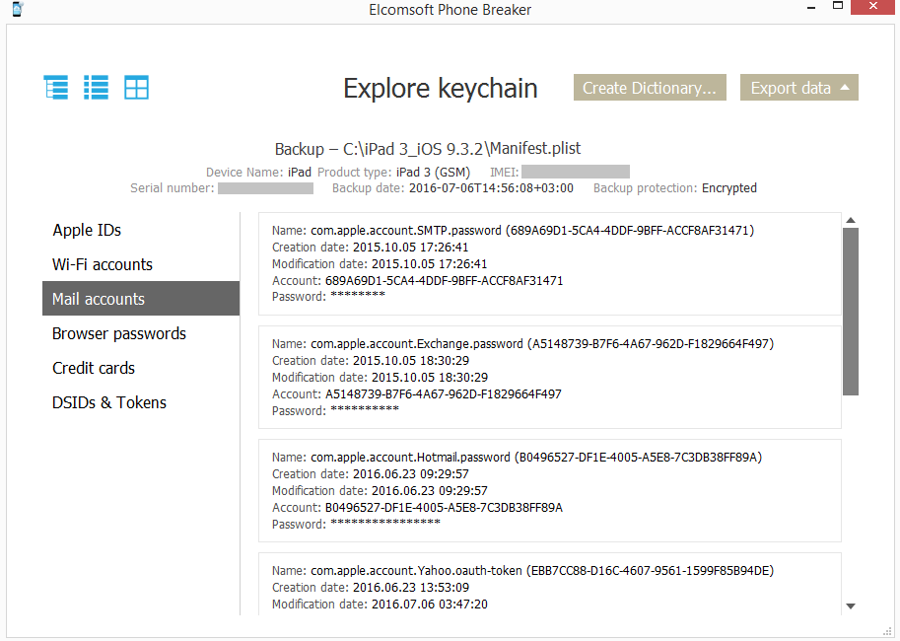Show Wi-Fi accounts in the sidebar

(x=103, y=264)
